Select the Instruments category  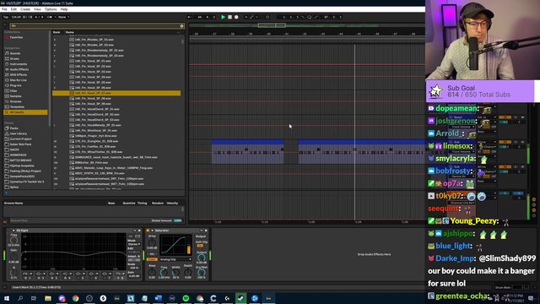tap(19, 64)
